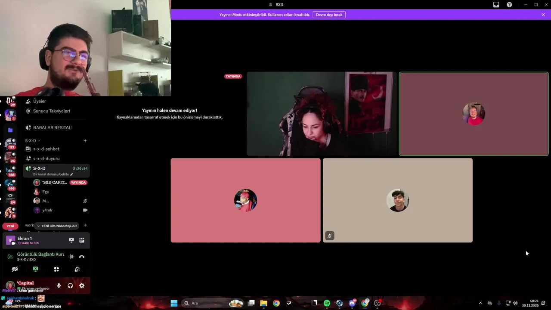Click the YAYINDA label beside the stream
Screen dimensions: 551x310
pos(233,76)
